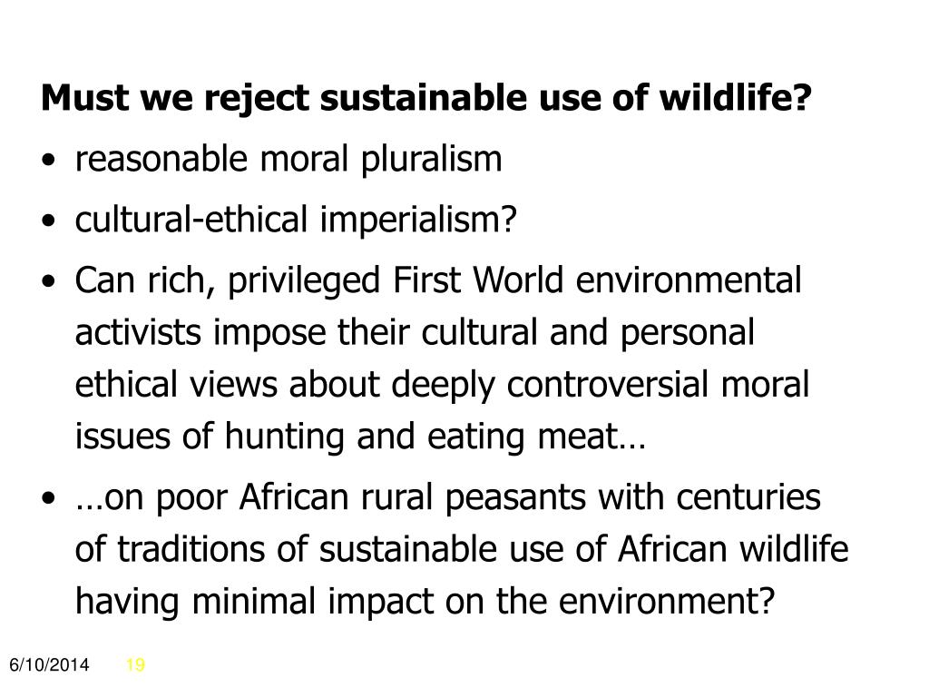Image resolution: width=929 pixels, height=697 pixels.
Task: Click 'of traditions of sustainable use' line
Action: (x=462, y=549)
